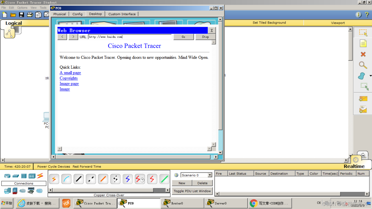Open the Copyrights link
Image resolution: width=372 pixels, height=209 pixels.
pyautogui.click(x=69, y=78)
